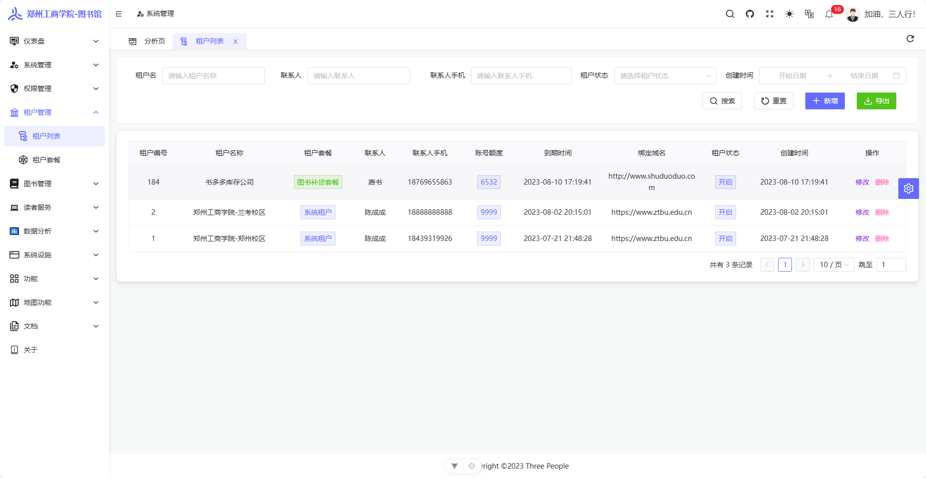Open 租户套餐 sidebar item
This screenshot has height=478, width=926.
coord(54,160)
